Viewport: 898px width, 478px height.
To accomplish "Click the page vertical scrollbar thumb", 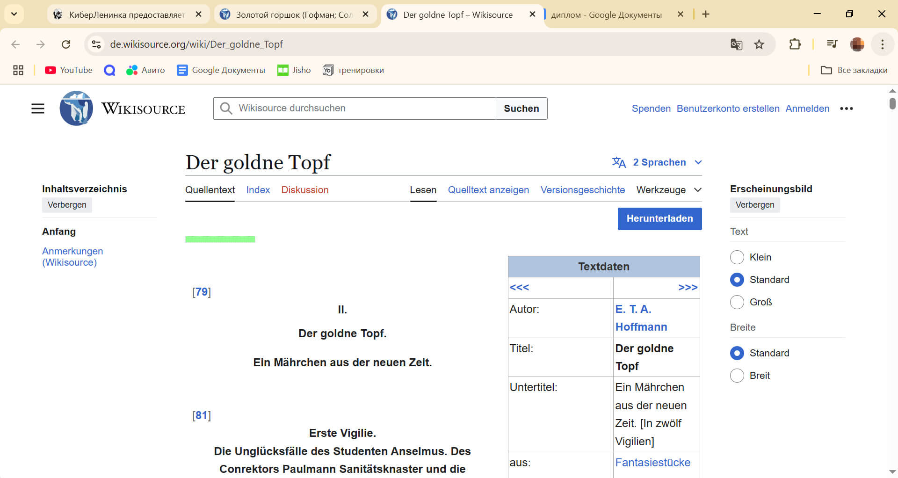I will coord(892,103).
